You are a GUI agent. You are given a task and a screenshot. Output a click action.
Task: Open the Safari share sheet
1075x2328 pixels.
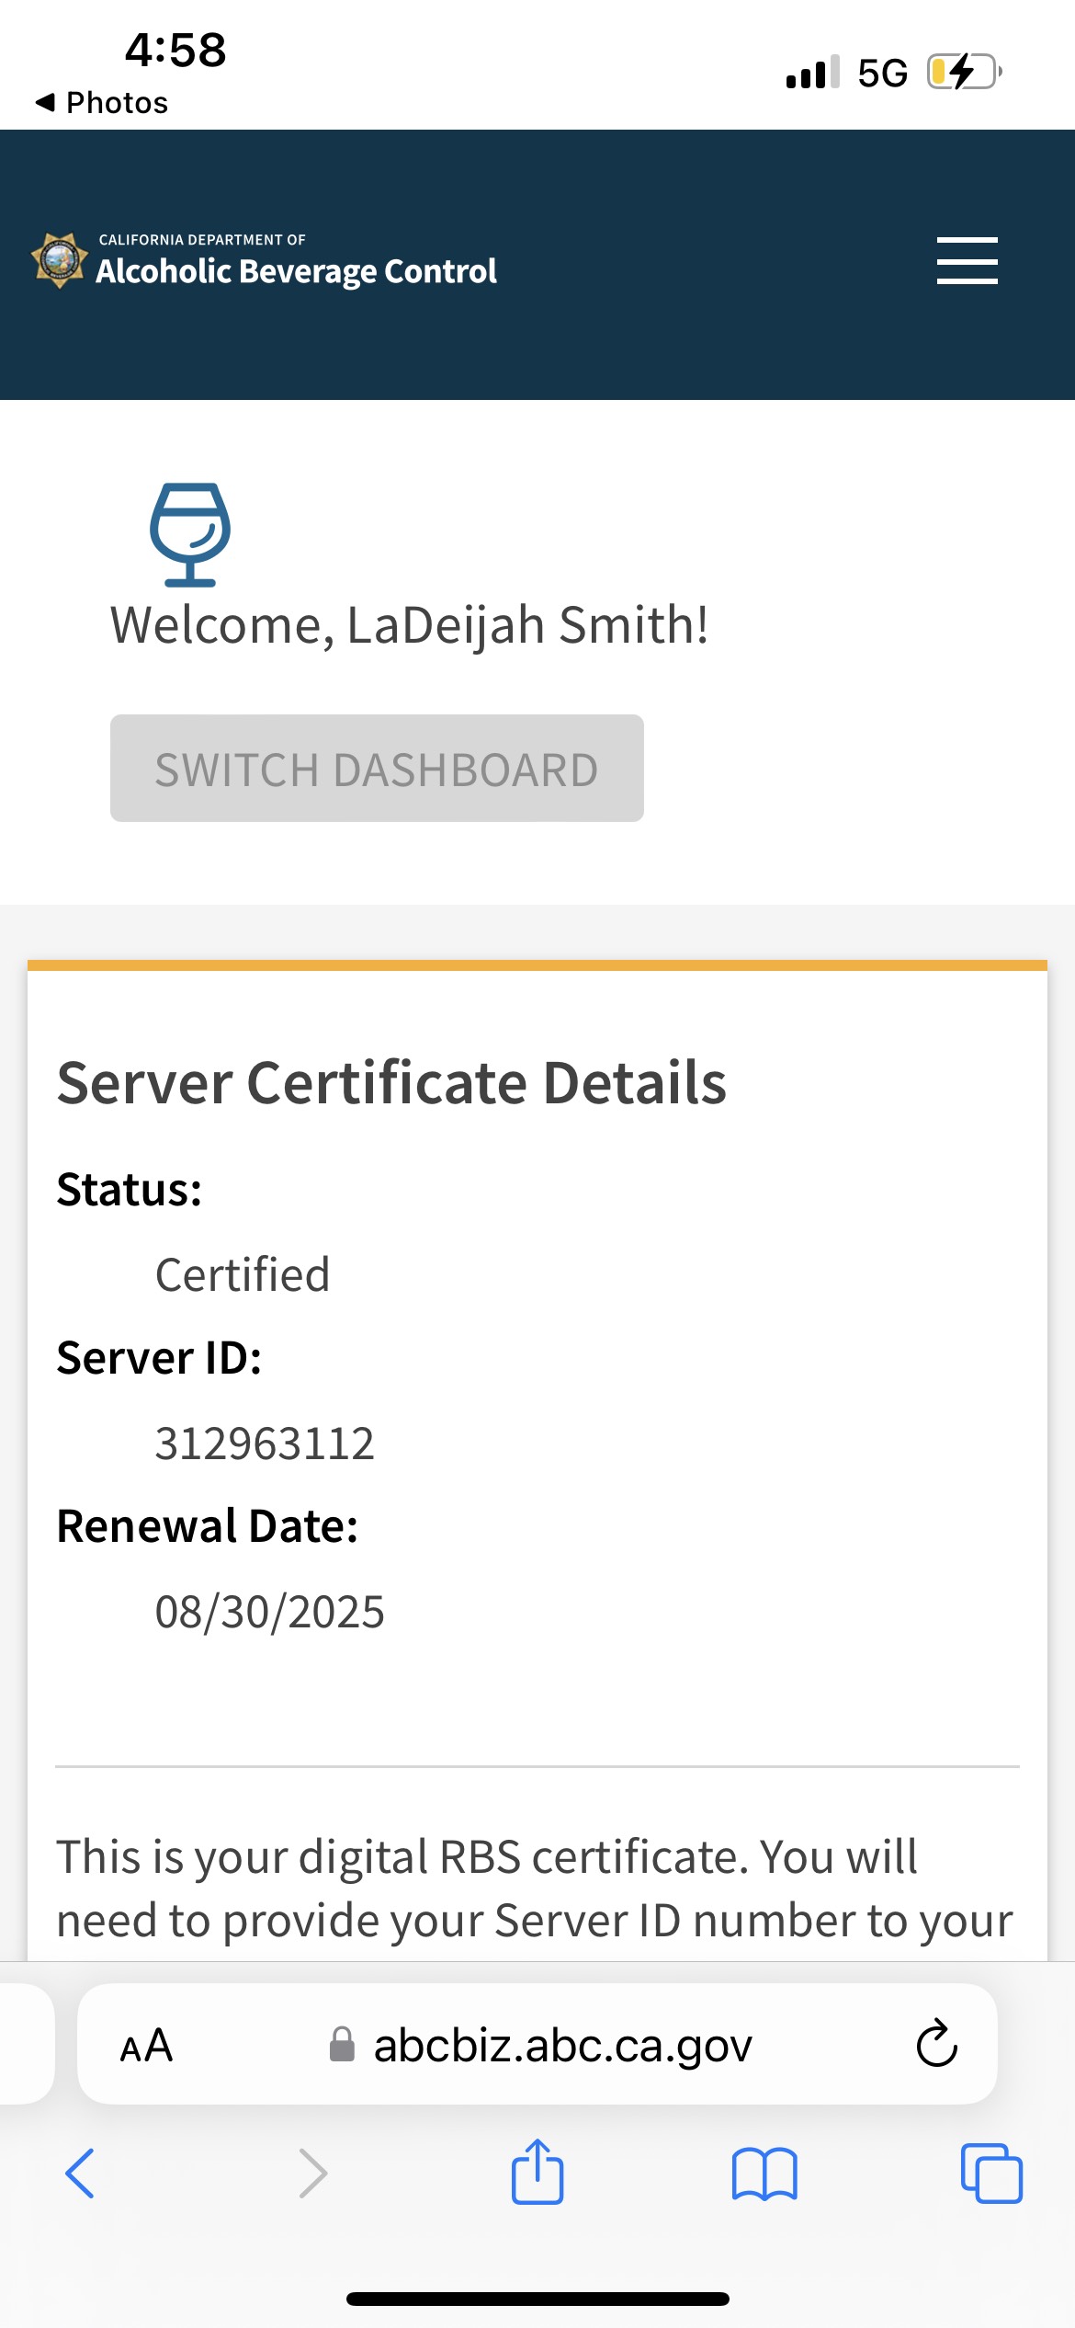coord(537,2172)
